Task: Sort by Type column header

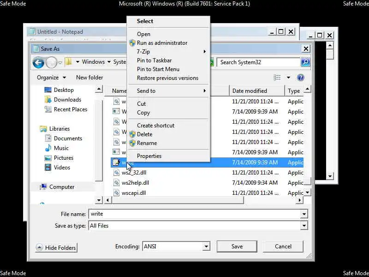Action: click(x=294, y=91)
